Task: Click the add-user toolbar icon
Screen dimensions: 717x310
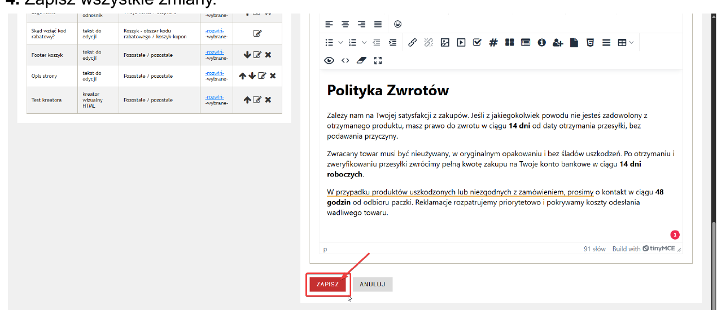Action: (x=558, y=42)
